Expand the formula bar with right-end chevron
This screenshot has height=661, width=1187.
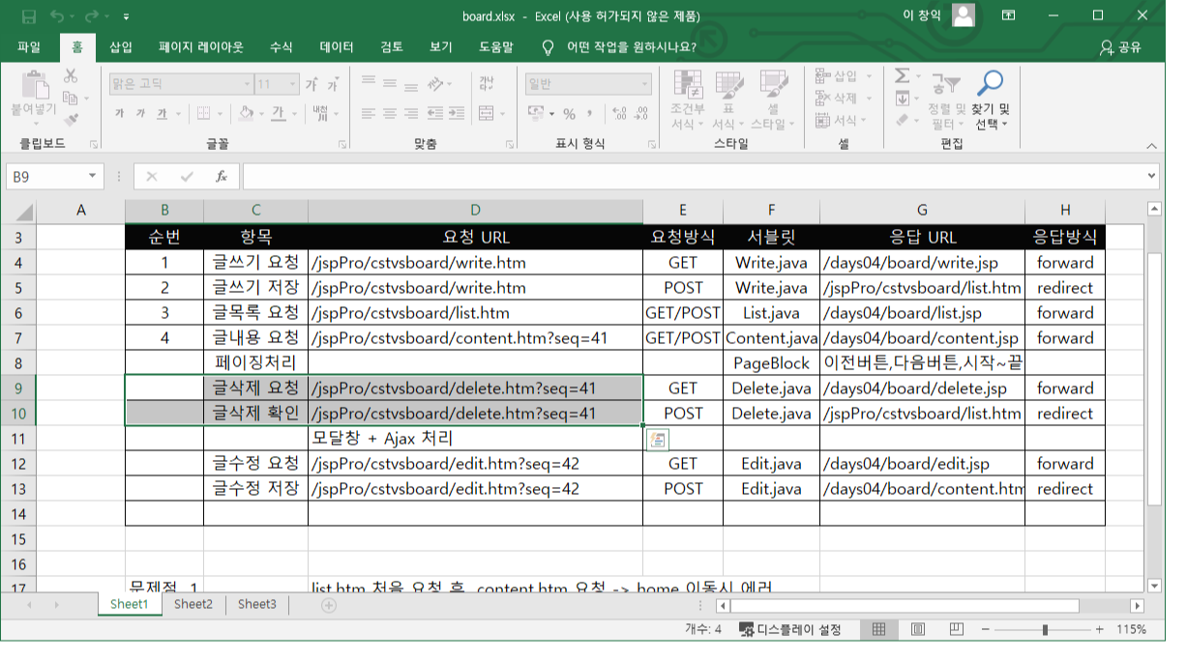(x=1151, y=176)
